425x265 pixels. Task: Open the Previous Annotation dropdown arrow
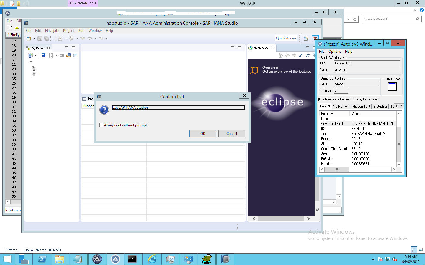click(77, 38)
